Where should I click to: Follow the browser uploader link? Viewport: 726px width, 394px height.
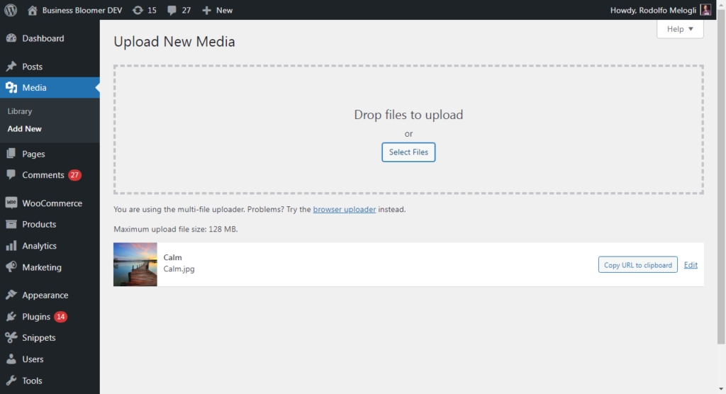click(345, 210)
